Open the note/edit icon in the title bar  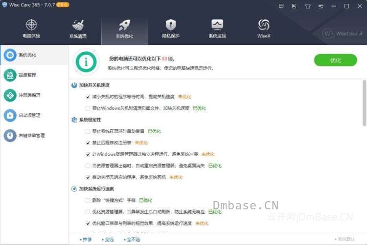pos(294,6)
